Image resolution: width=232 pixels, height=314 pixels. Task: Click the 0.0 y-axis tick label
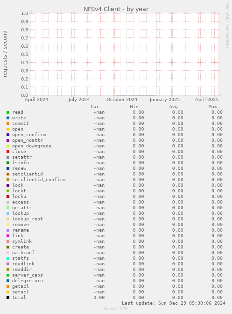click(x=25, y=95)
